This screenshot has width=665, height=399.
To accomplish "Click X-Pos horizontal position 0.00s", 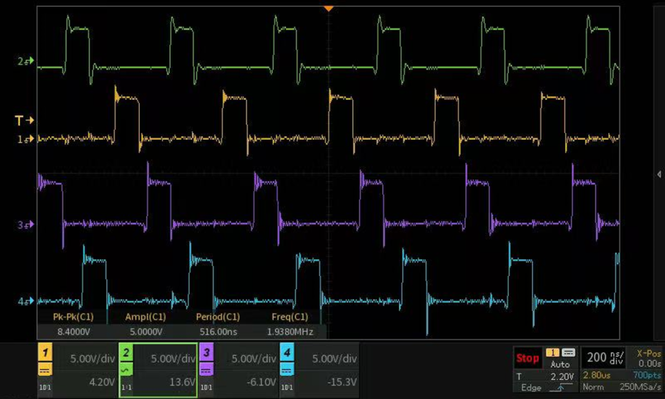I will point(649,358).
